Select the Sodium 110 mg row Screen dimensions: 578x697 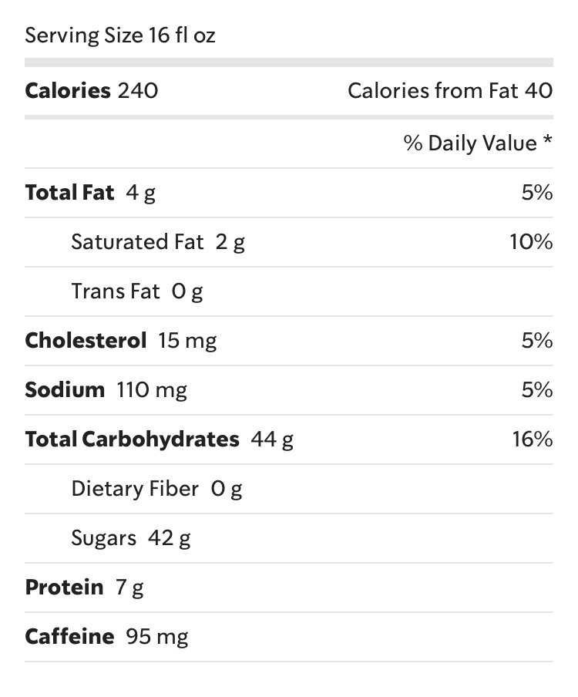[289, 390]
